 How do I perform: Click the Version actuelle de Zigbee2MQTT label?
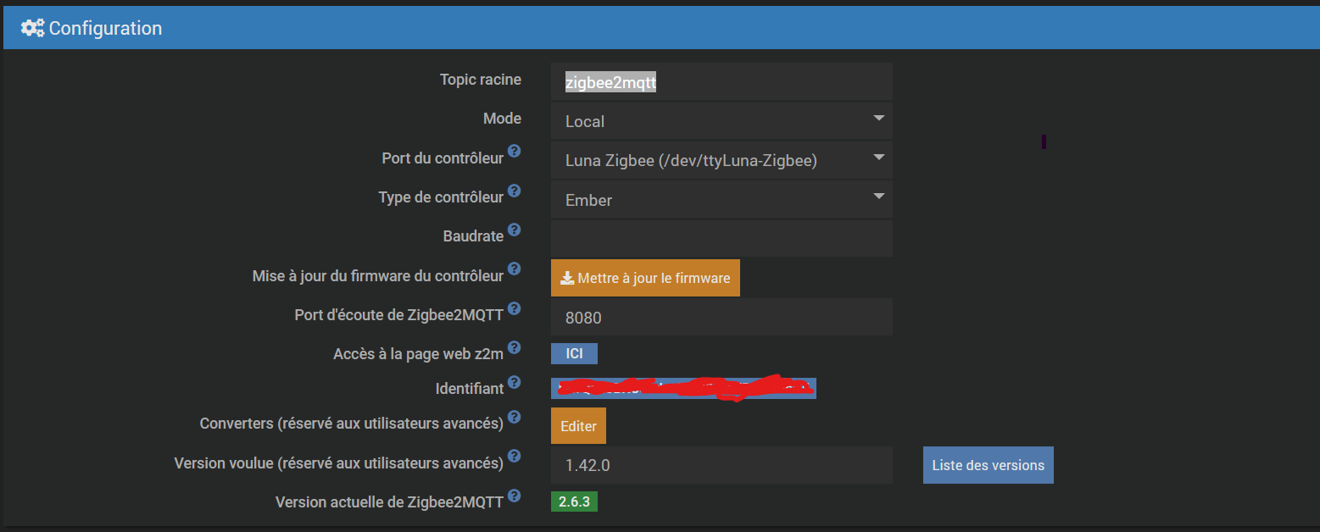[389, 502]
